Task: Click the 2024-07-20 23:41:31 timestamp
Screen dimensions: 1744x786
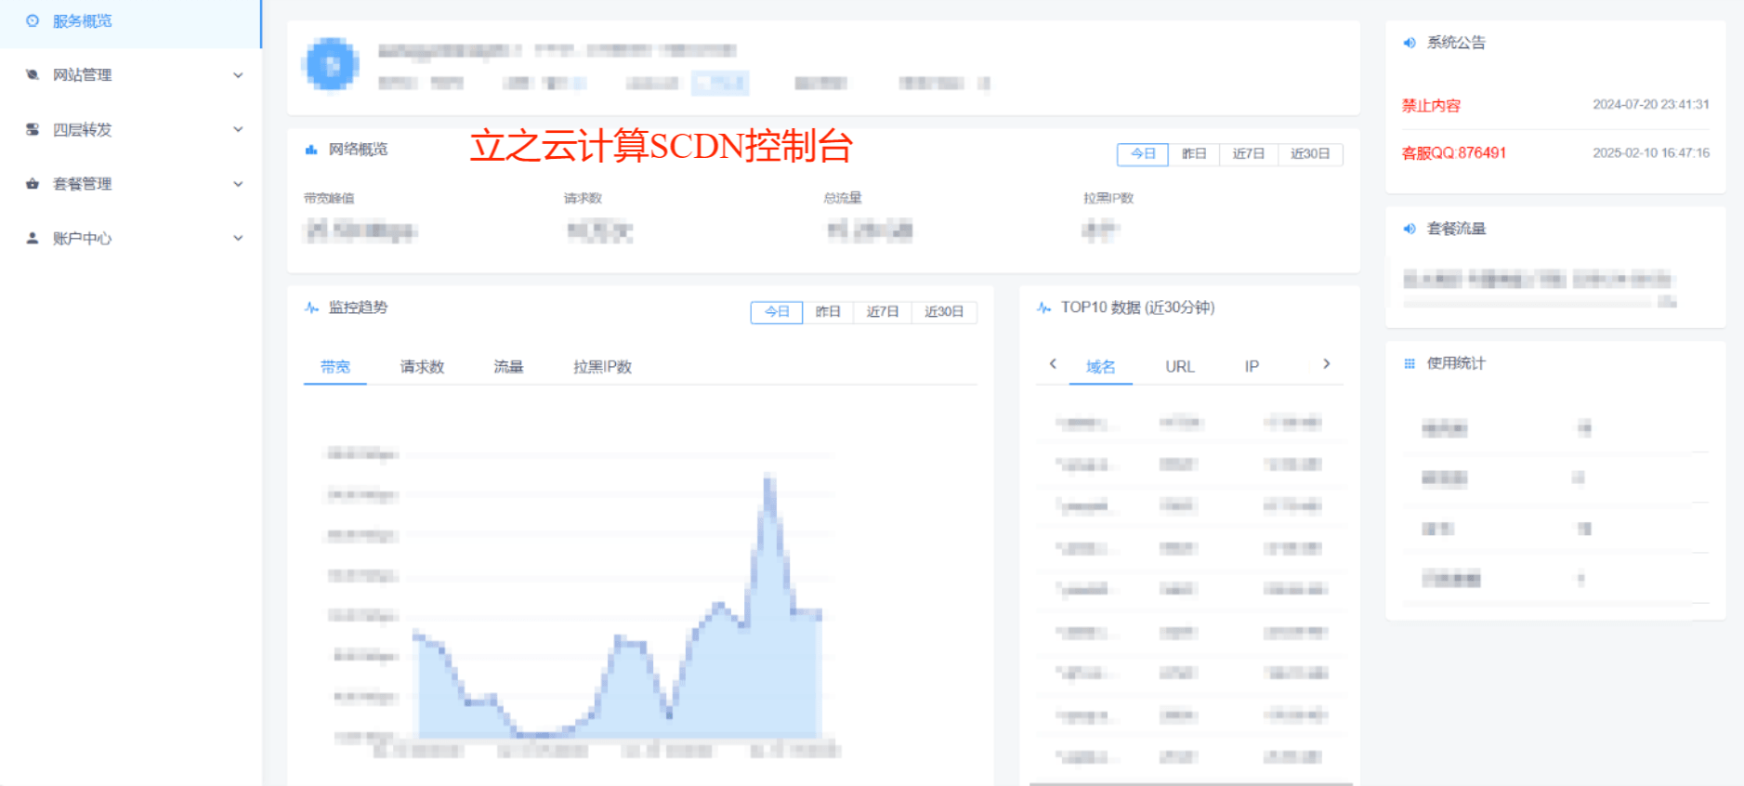Action: [1651, 105]
